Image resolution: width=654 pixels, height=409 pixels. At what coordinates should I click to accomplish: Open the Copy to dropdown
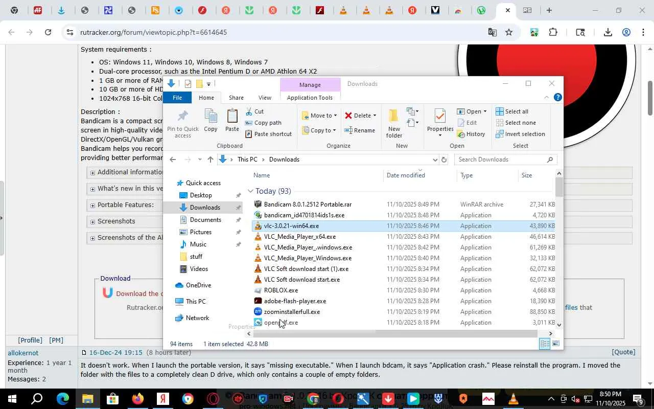(x=319, y=130)
